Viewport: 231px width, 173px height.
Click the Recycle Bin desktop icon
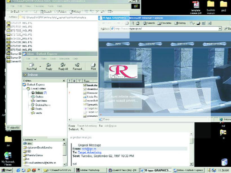point(224,162)
